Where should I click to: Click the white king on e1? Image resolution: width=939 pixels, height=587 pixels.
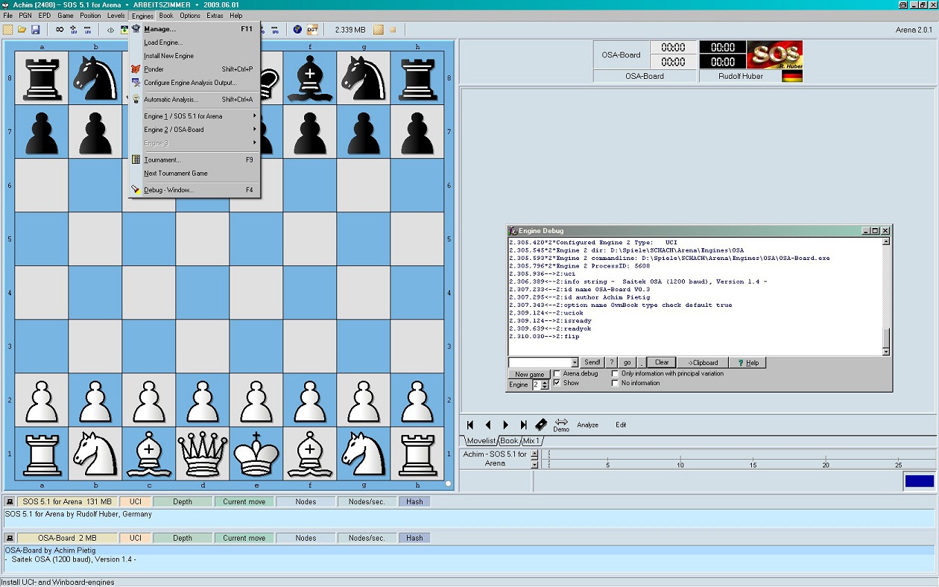point(256,454)
